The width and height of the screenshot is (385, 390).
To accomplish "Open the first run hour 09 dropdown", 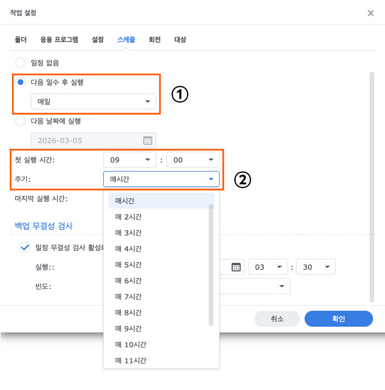I will (x=129, y=160).
